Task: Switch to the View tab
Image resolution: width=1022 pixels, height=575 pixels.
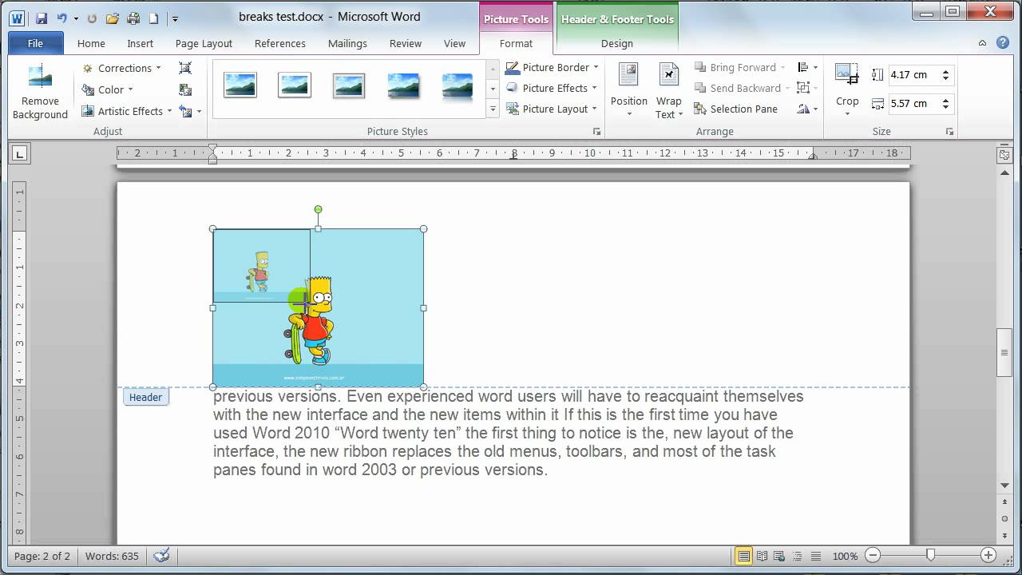Action: pos(454,43)
